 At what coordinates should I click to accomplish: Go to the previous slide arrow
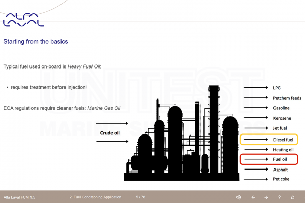click(x=253, y=197)
